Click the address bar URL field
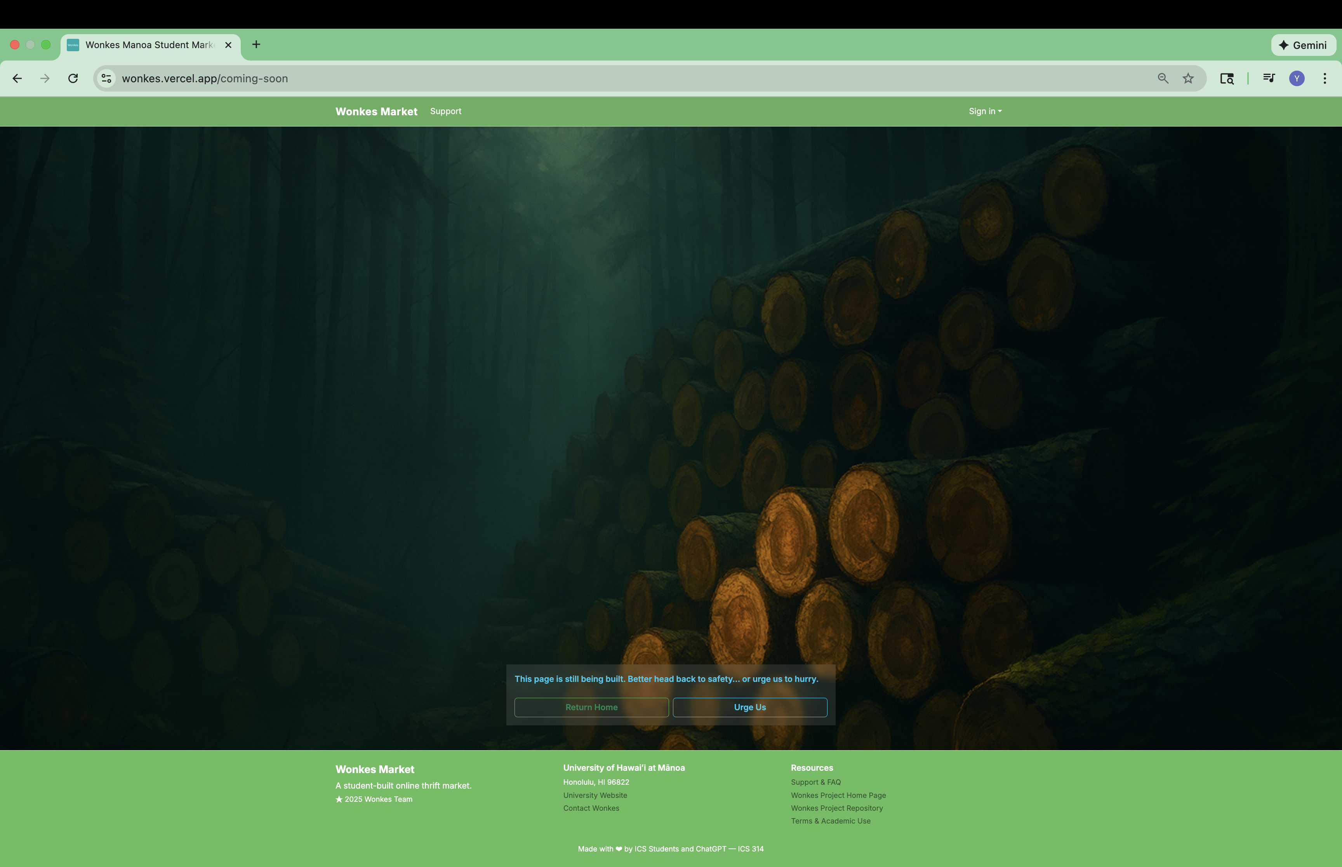Screen dimensions: 1342x867 pos(619,78)
